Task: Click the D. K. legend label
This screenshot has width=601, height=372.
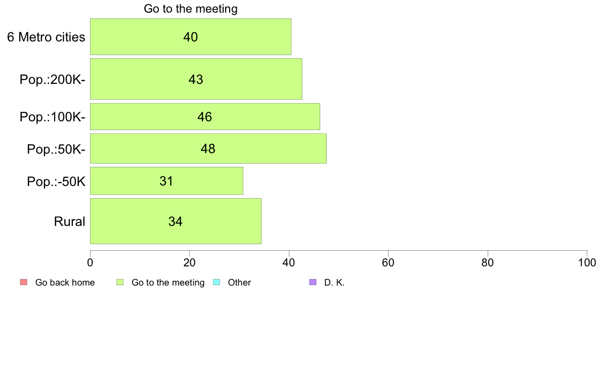Action: pyautogui.click(x=334, y=283)
